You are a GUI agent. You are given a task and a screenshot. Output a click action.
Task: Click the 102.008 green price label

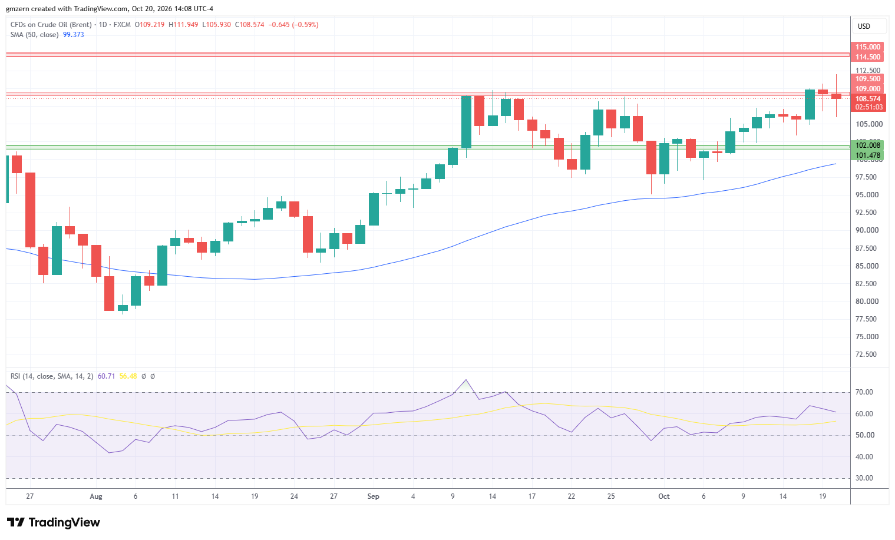(868, 145)
